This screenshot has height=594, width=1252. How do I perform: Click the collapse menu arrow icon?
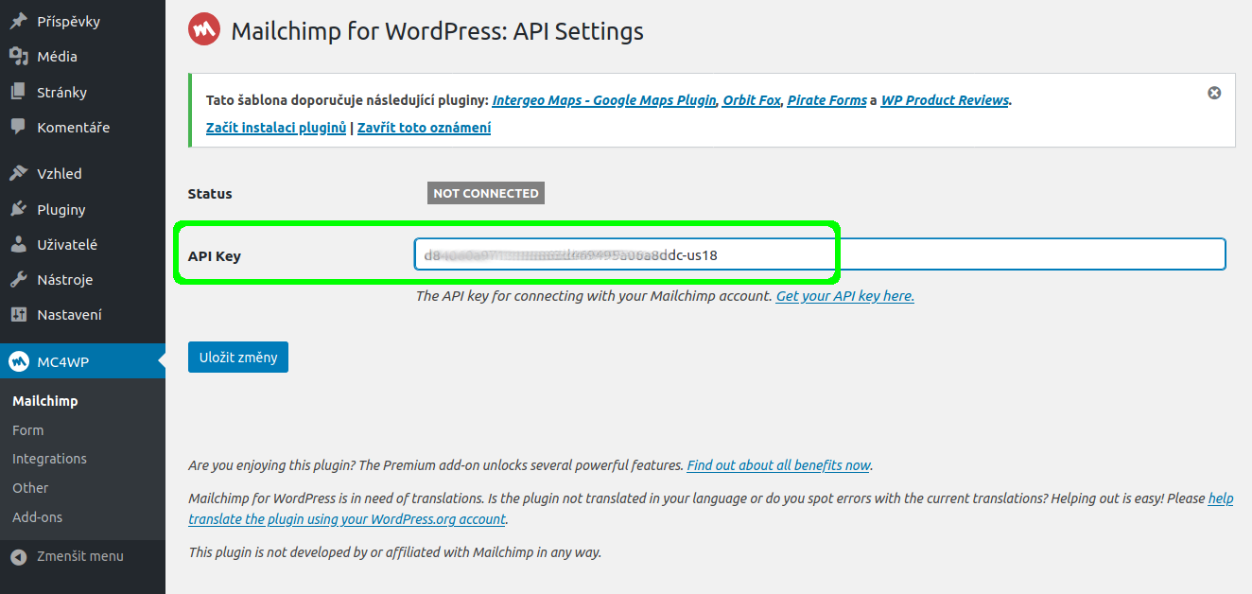18,556
